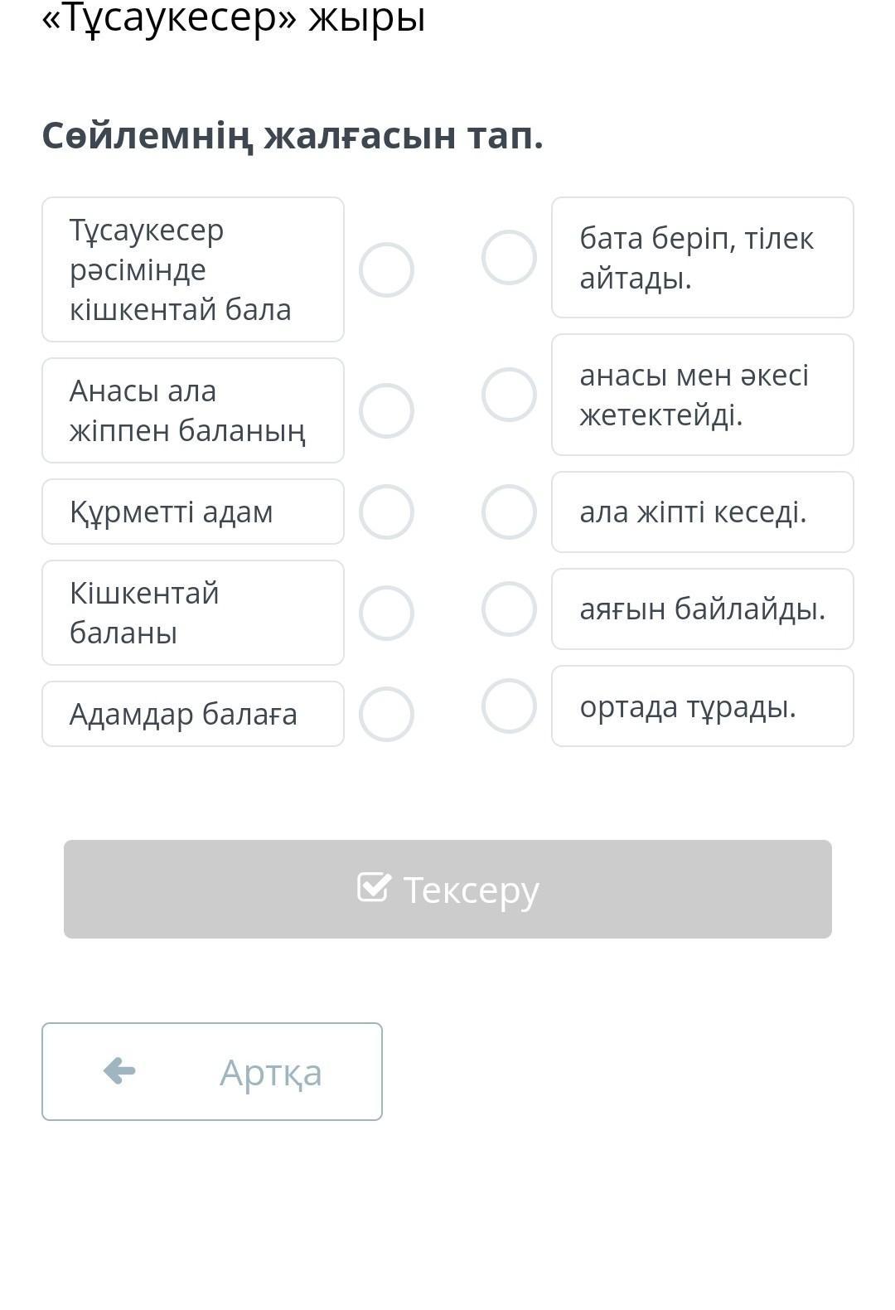The height and width of the screenshot is (1310, 895).
Task: Click the 'аяғын байлайды' answer card
Action: pos(702,609)
